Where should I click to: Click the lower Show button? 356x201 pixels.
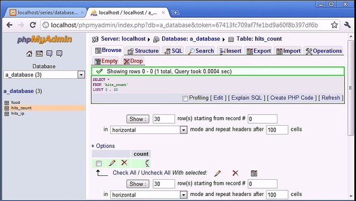[x=138, y=184]
